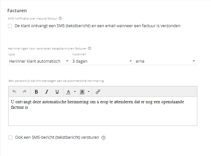Enable SMS and email when invoice is sent

(x=10, y=26)
